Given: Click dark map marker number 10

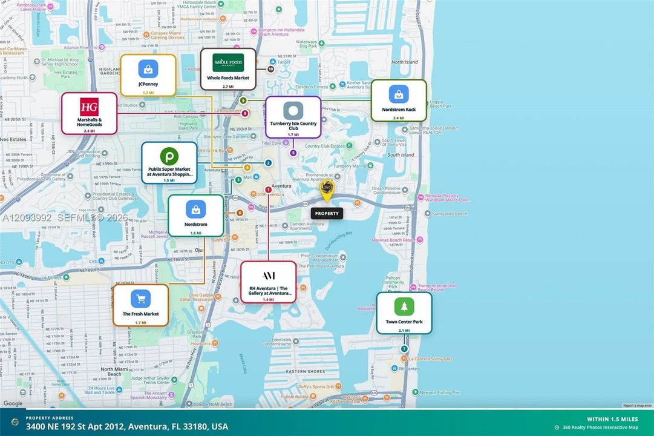Looking at the screenshot, I should pyautogui.click(x=270, y=69).
